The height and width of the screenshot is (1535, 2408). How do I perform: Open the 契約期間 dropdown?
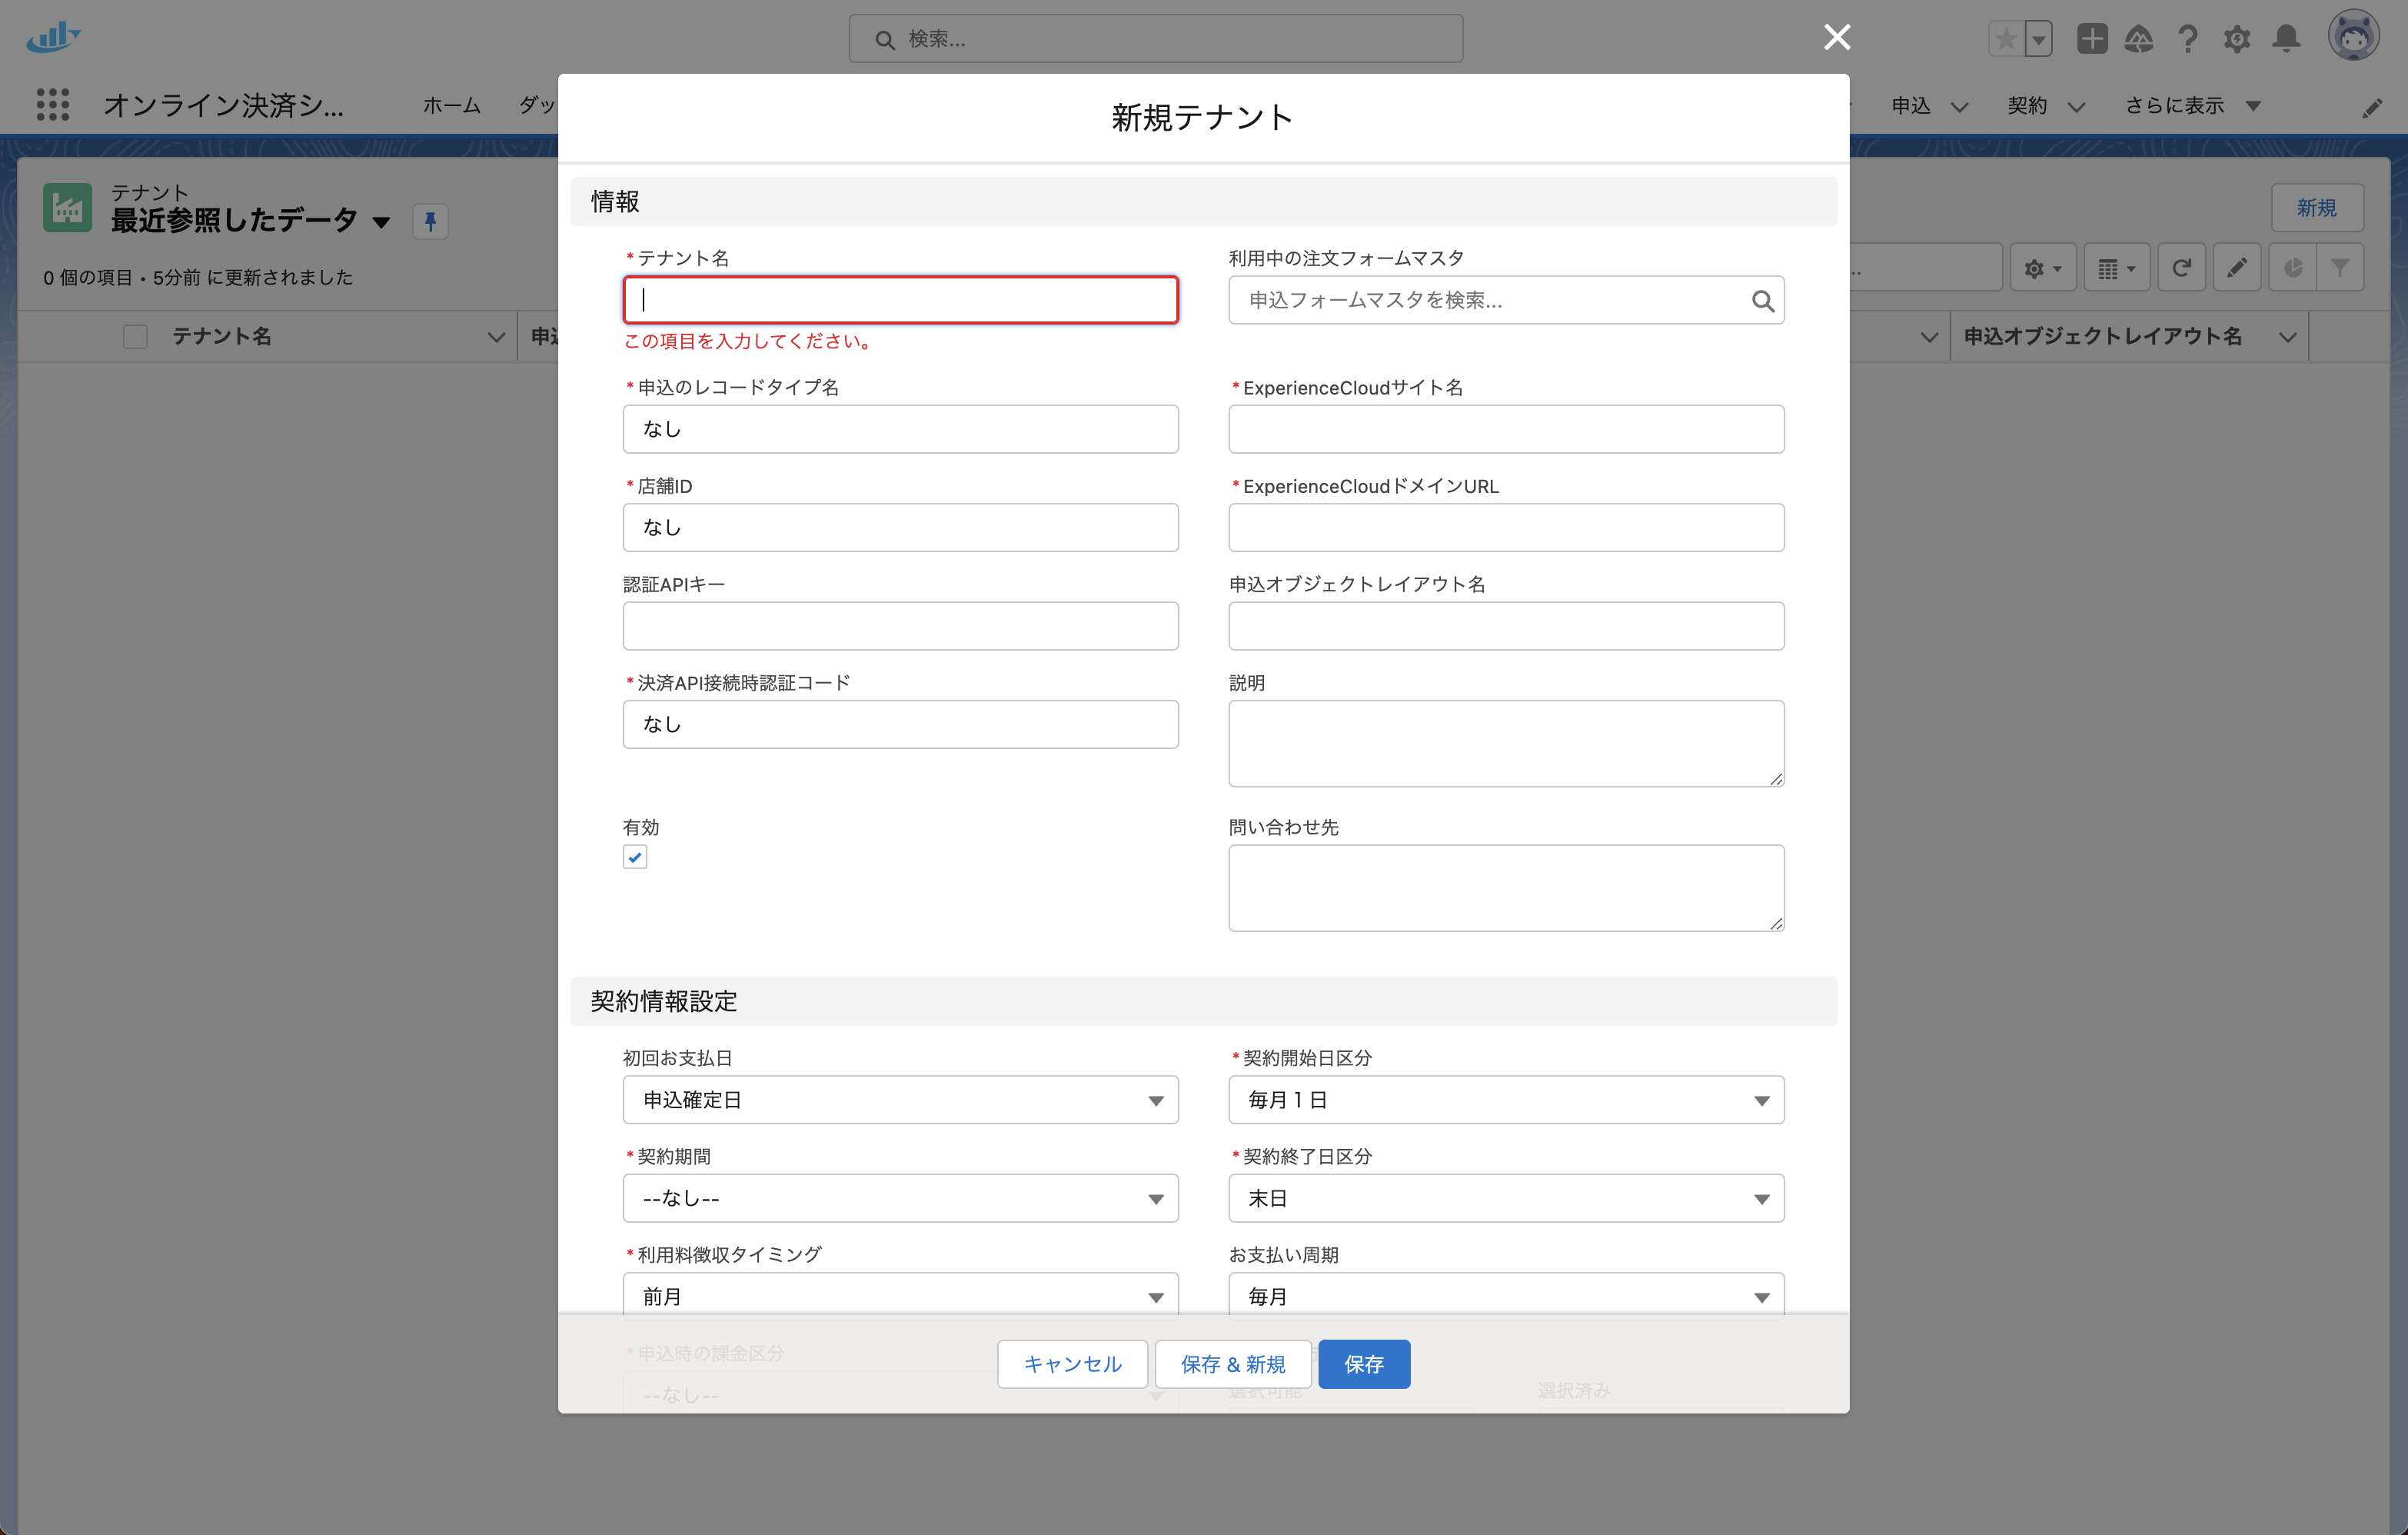[900, 1198]
